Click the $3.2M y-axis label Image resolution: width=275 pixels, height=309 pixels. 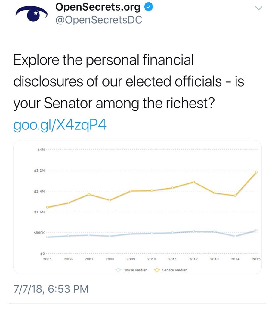pos(39,170)
